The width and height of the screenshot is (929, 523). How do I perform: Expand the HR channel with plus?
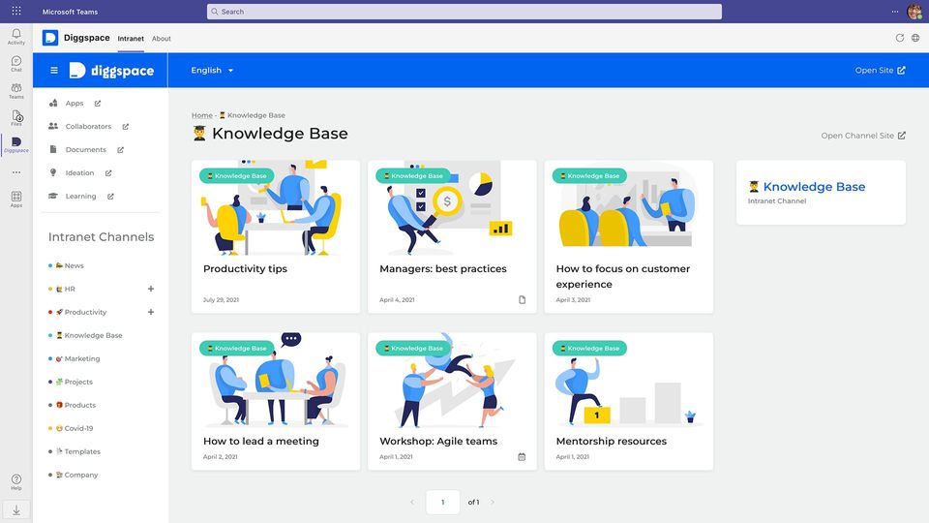coord(151,289)
